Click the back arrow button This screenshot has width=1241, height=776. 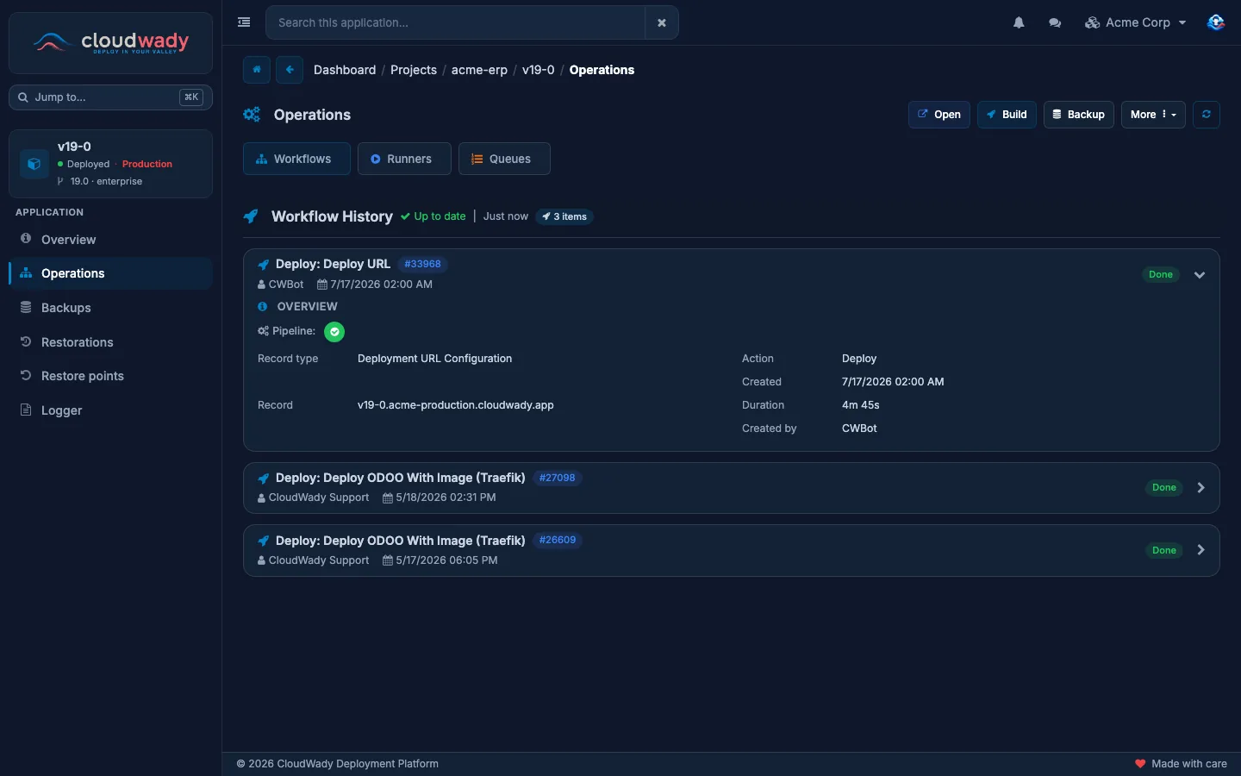click(x=290, y=70)
